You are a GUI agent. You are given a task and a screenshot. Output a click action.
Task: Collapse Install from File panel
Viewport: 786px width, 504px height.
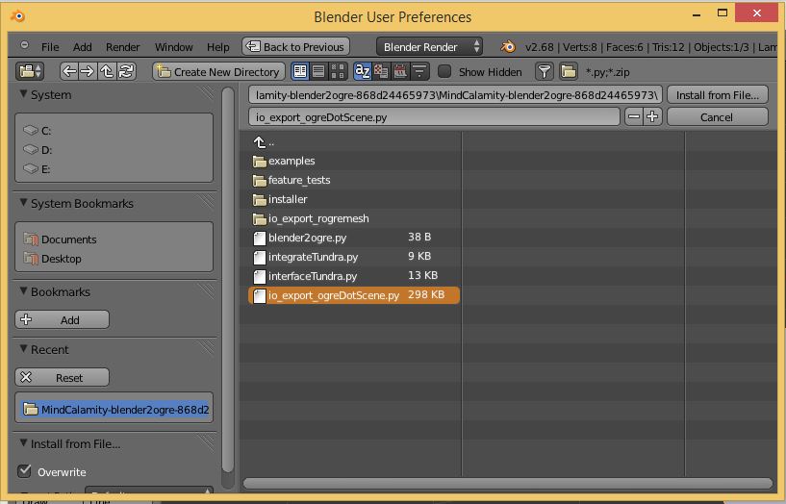coord(23,442)
